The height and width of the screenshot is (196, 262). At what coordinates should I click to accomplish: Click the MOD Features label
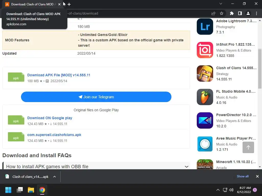(x=17, y=40)
